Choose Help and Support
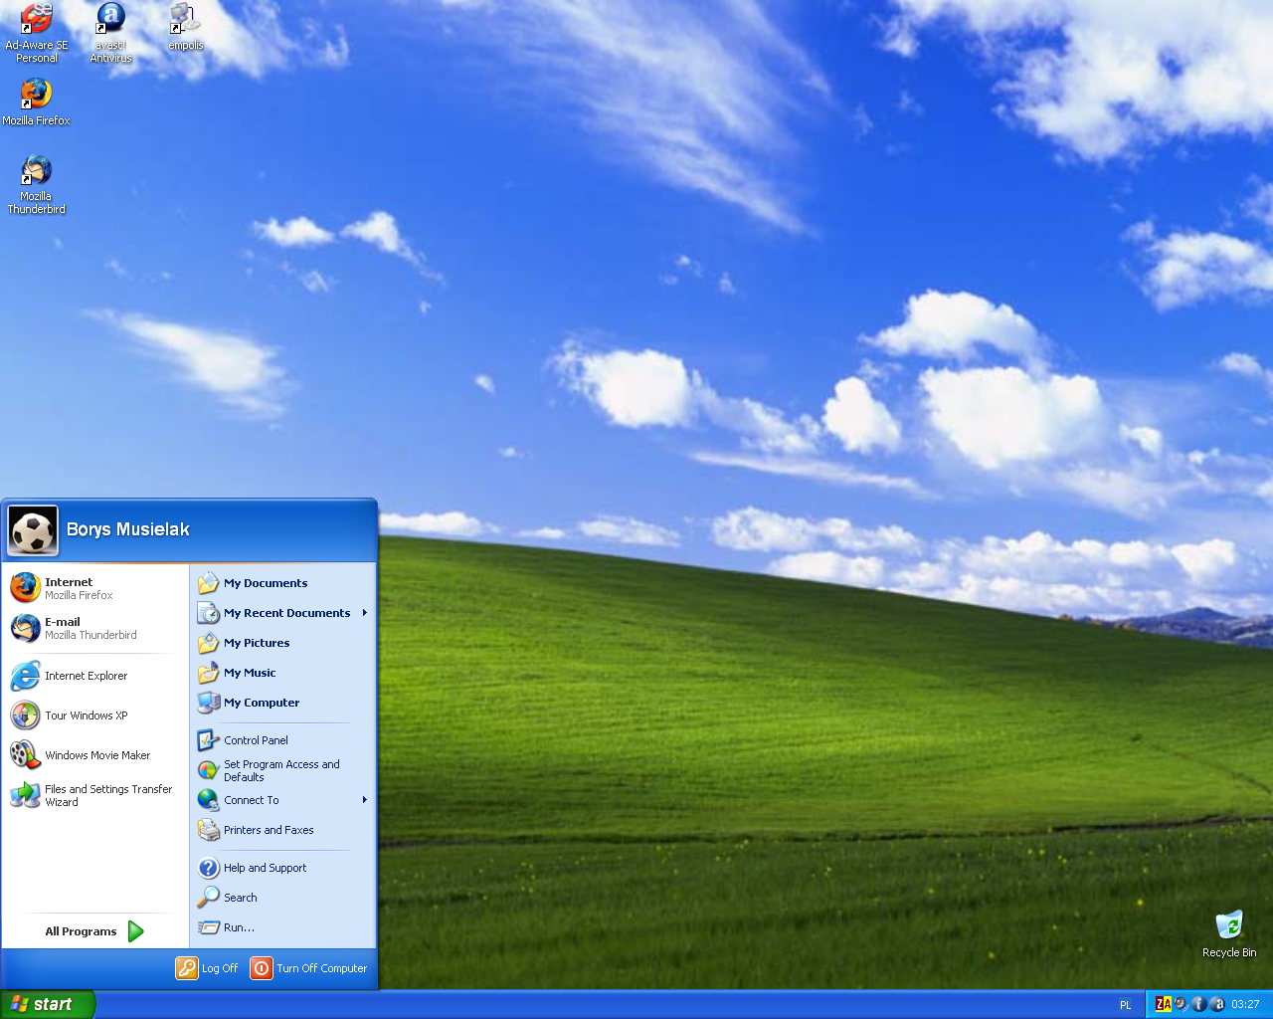The height and width of the screenshot is (1019, 1273). pyautogui.click(x=283, y=868)
